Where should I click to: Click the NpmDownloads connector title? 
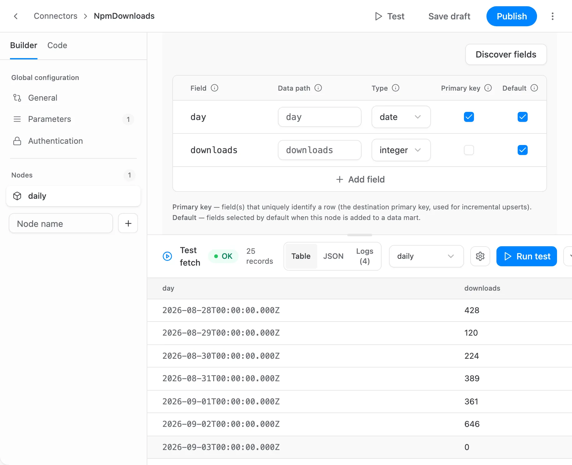pyautogui.click(x=124, y=16)
